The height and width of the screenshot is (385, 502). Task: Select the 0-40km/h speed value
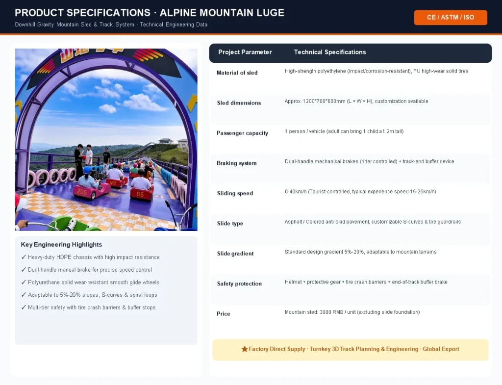pos(360,192)
